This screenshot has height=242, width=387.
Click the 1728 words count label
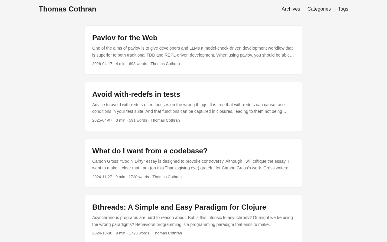coord(139,177)
